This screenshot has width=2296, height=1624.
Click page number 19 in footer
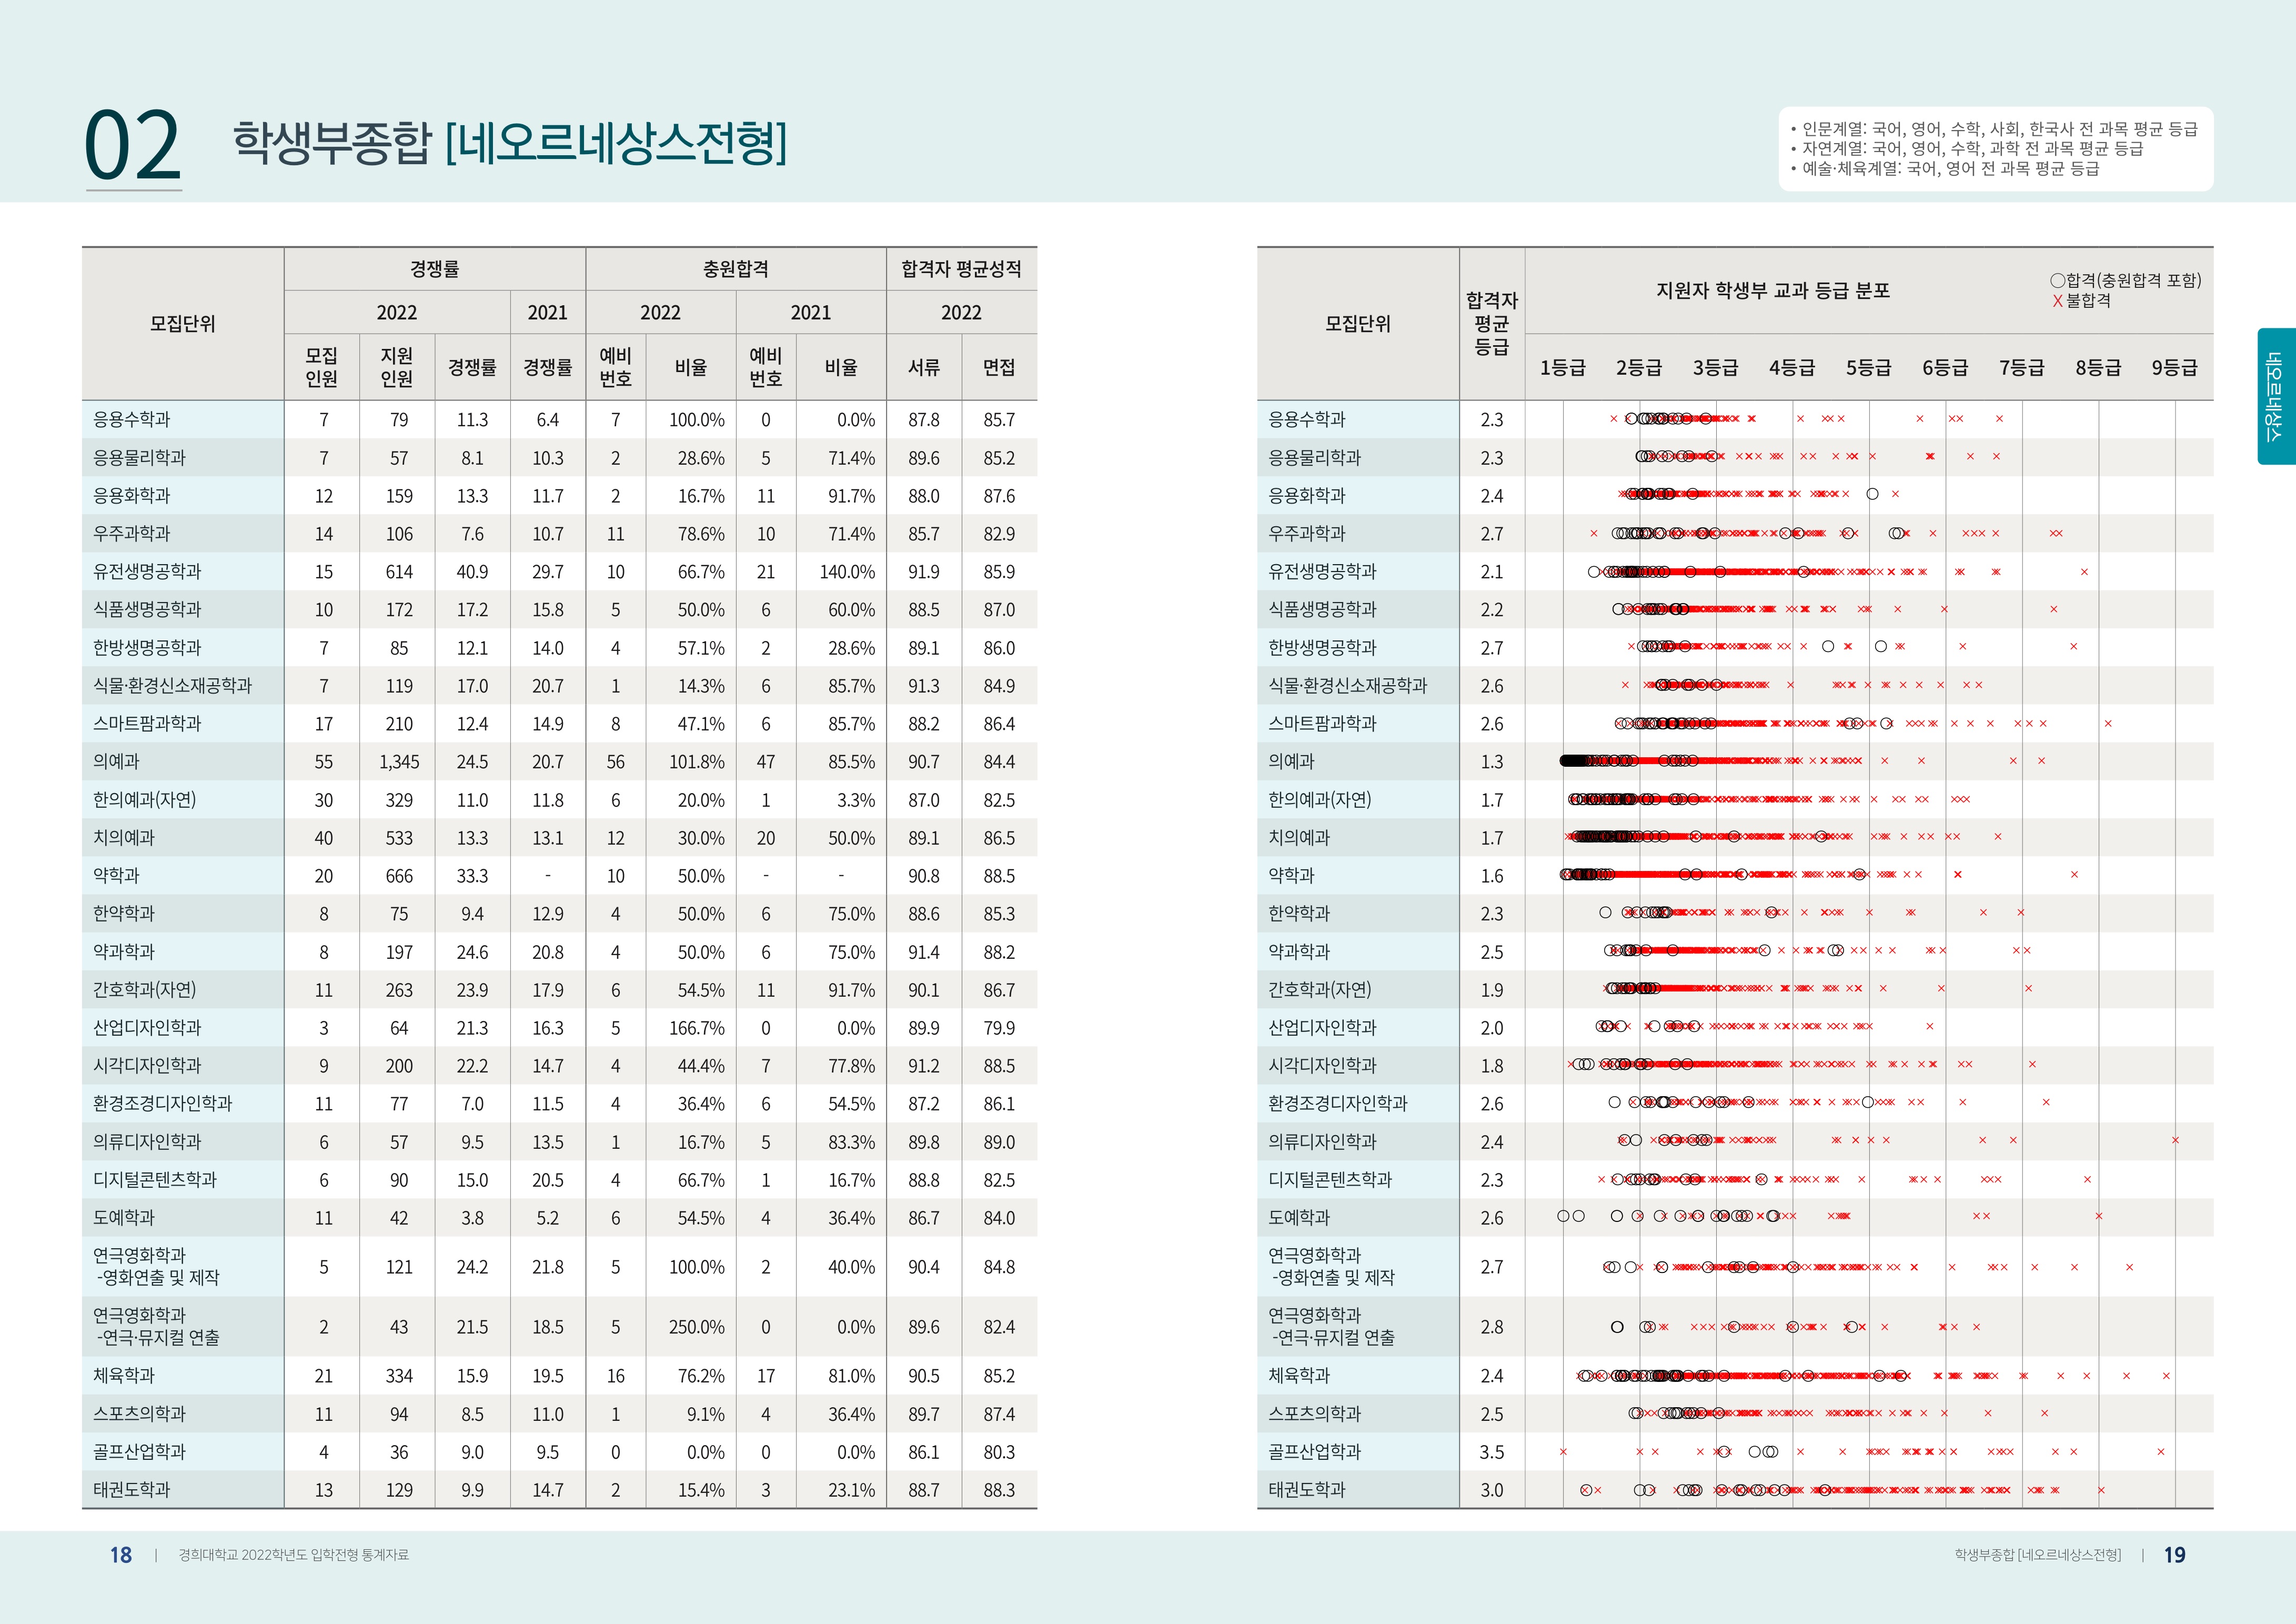click(2174, 1555)
